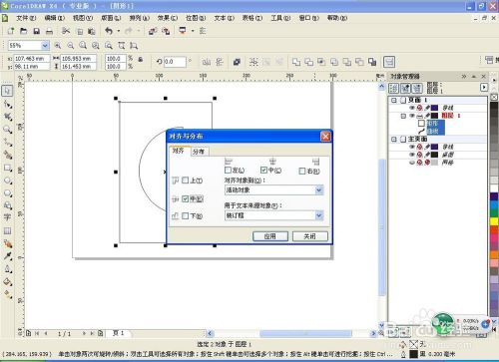Click the Paste clipboard icon
This screenshot has height=362, width=499.
pyautogui.click(x=92, y=31)
